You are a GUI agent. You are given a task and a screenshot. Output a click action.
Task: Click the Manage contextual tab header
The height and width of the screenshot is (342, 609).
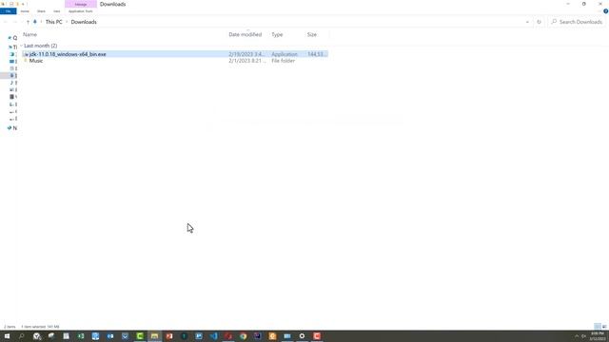pyautogui.click(x=80, y=4)
